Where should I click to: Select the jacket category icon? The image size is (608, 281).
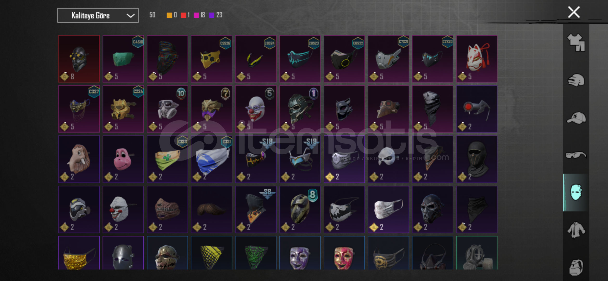pyautogui.click(x=576, y=230)
